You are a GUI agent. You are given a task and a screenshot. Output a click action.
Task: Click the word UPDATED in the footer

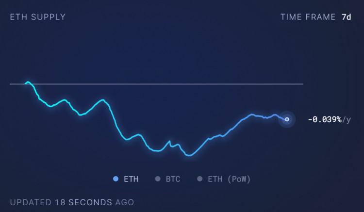pos(30,202)
